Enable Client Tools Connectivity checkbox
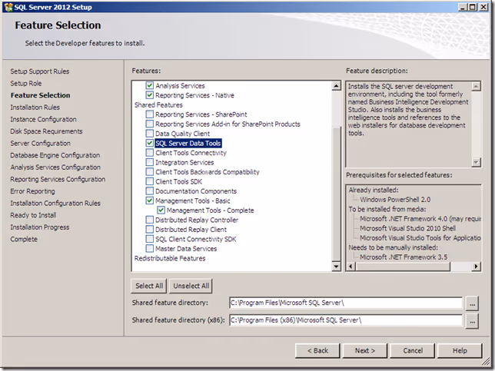 [150, 153]
